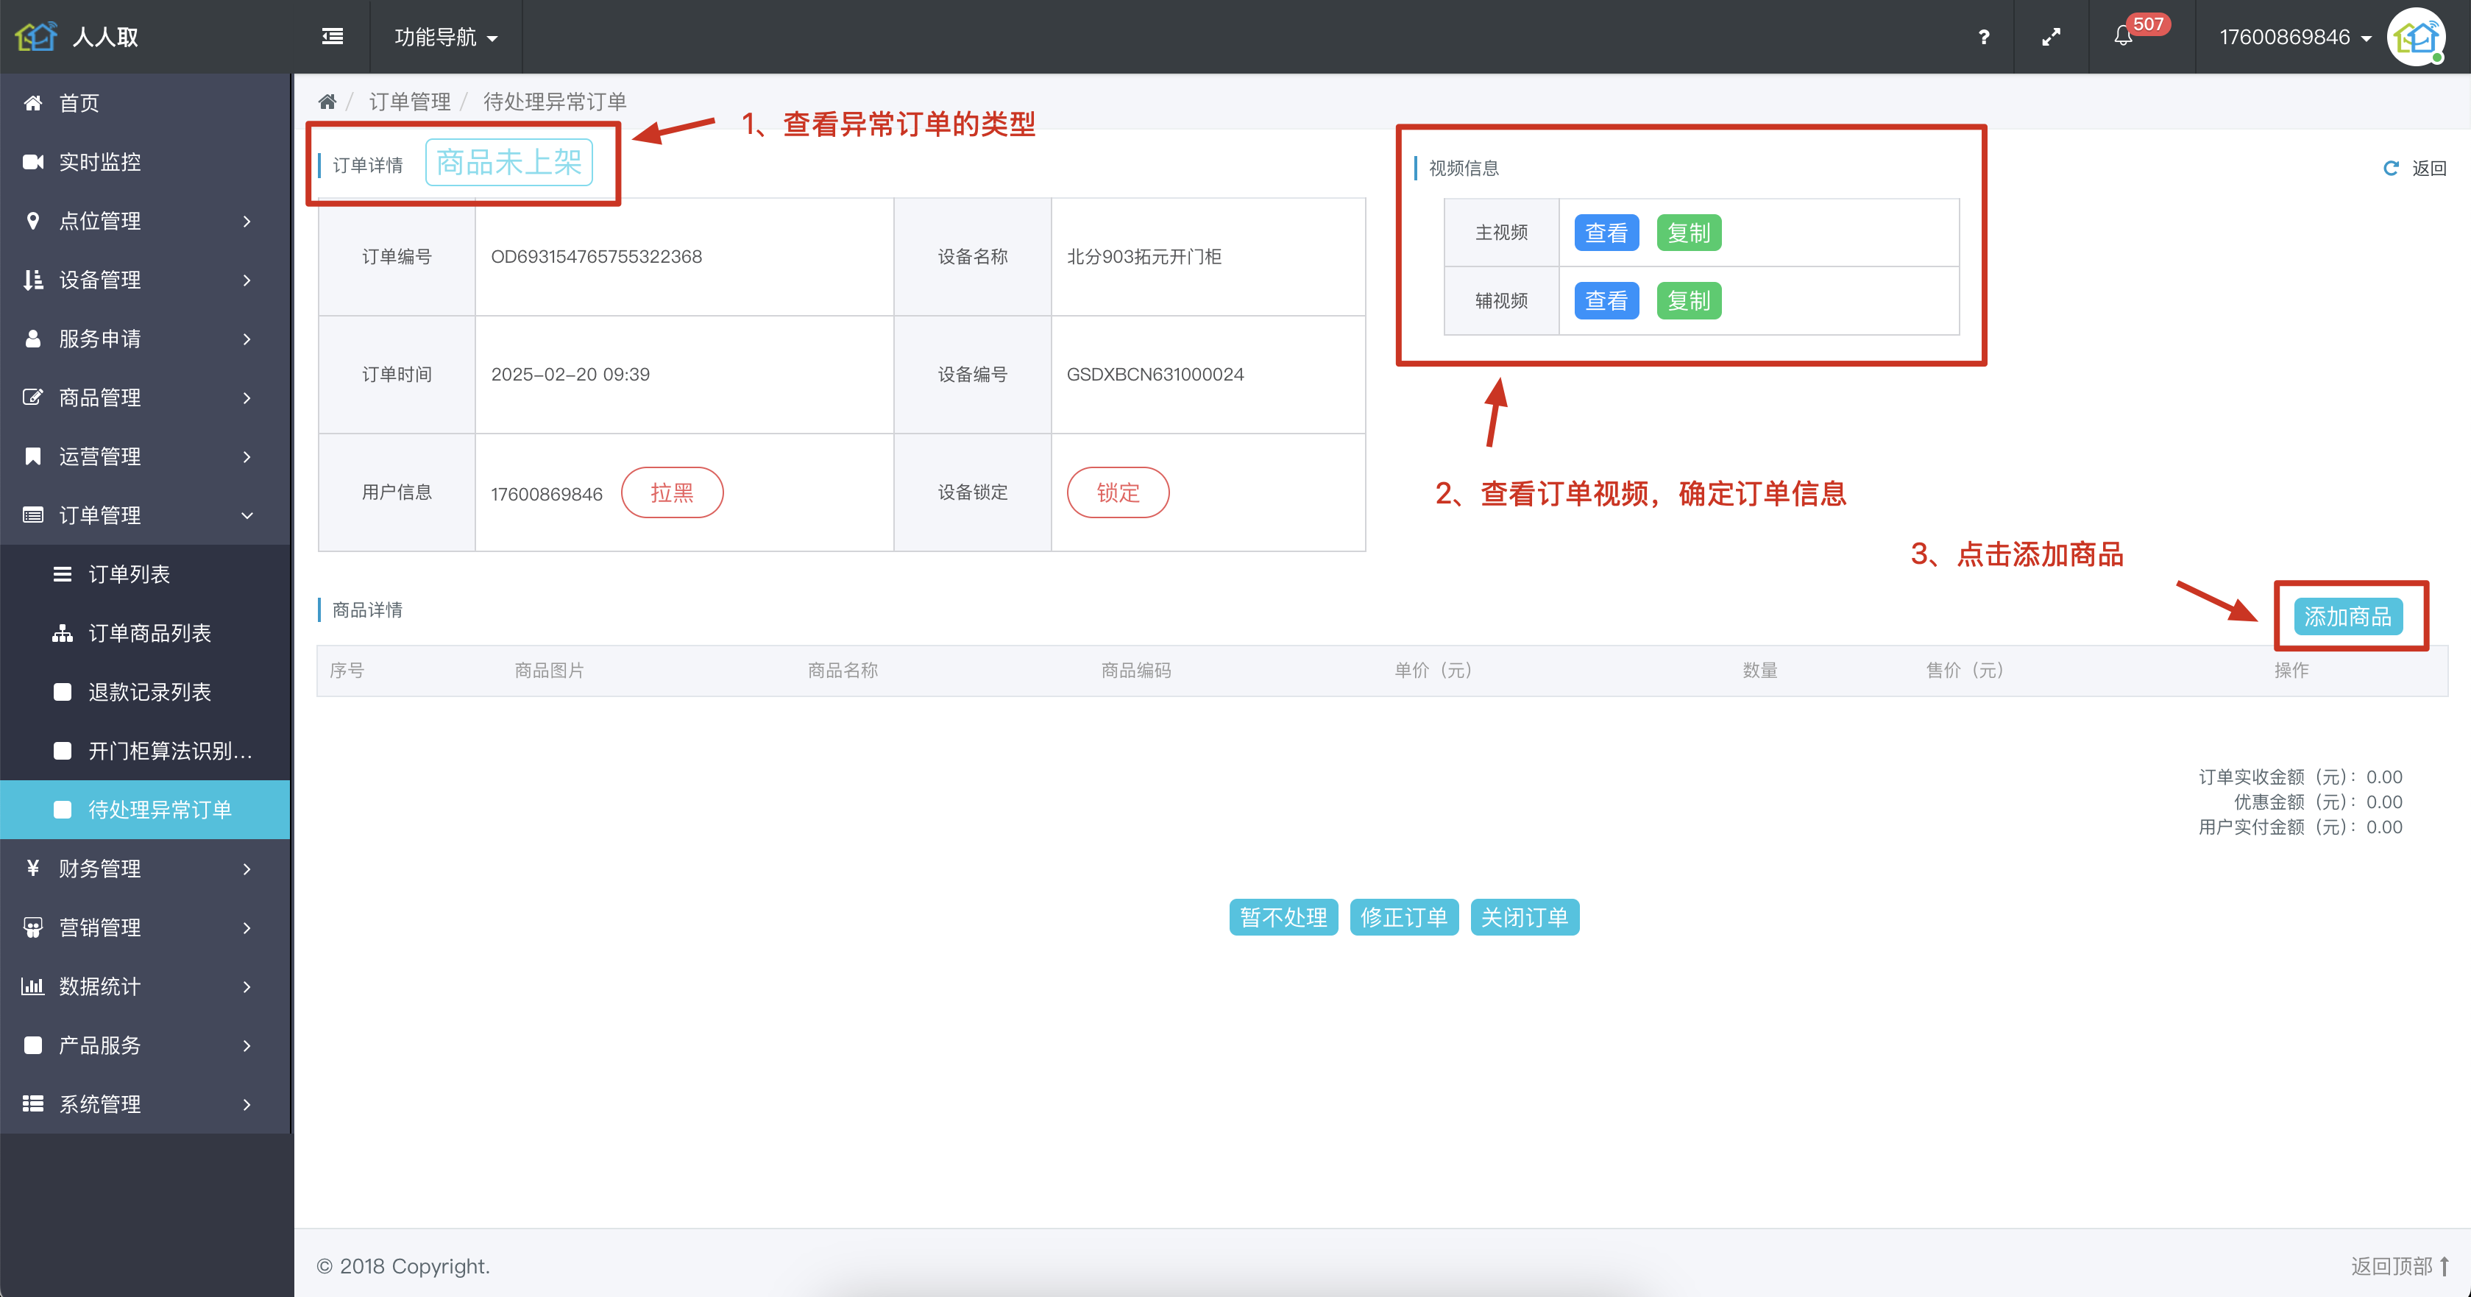The height and width of the screenshot is (1297, 2471).
Task: Open notifications bell with 507 badge
Action: (2124, 35)
